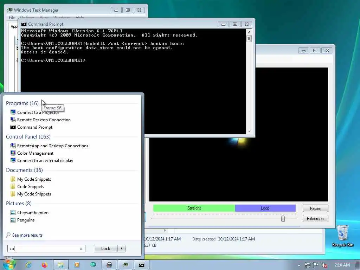Switch to Task Manager taskbar button

pyautogui.click(x=126, y=265)
